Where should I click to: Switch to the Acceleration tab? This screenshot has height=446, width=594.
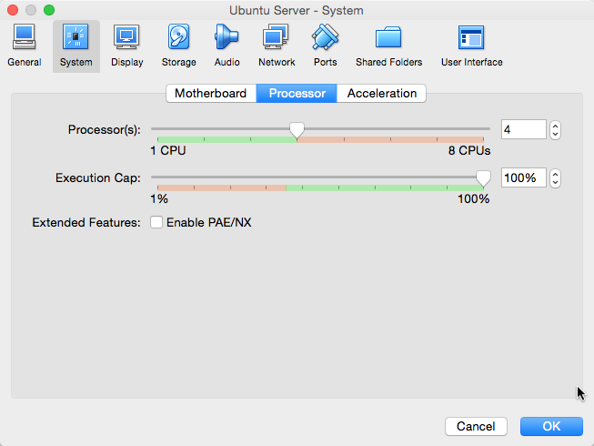[x=381, y=93]
